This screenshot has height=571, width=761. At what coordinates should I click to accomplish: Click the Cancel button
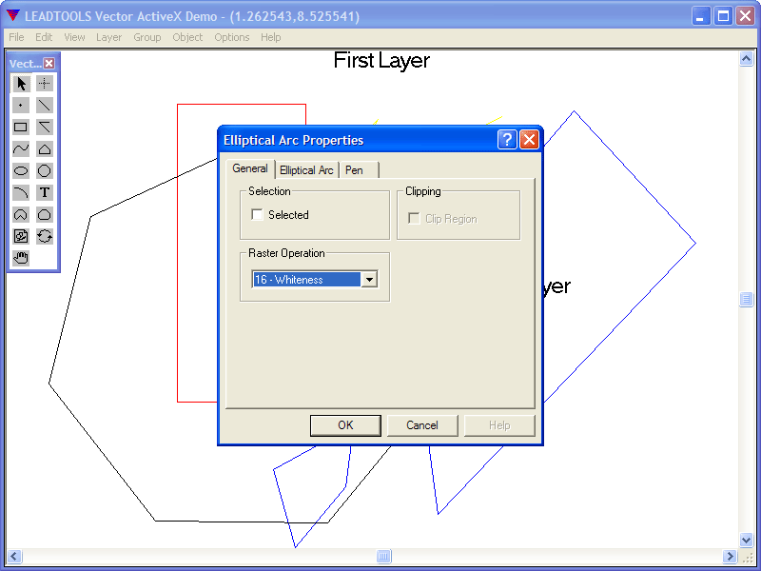coord(422,424)
